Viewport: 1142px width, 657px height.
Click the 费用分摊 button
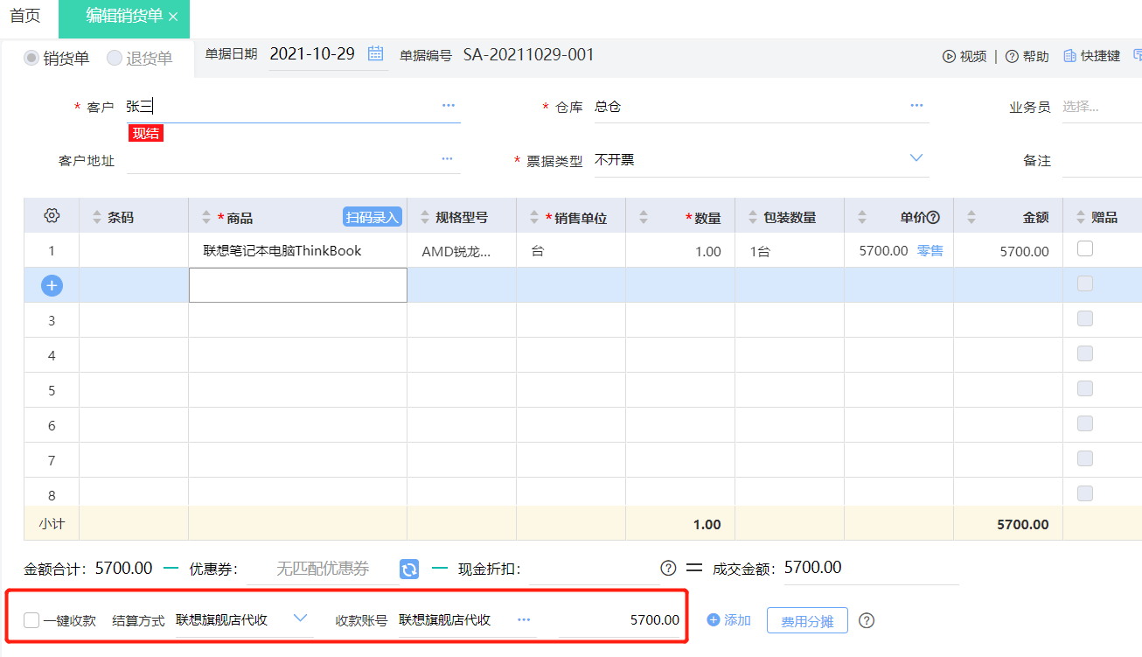coord(807,621)
